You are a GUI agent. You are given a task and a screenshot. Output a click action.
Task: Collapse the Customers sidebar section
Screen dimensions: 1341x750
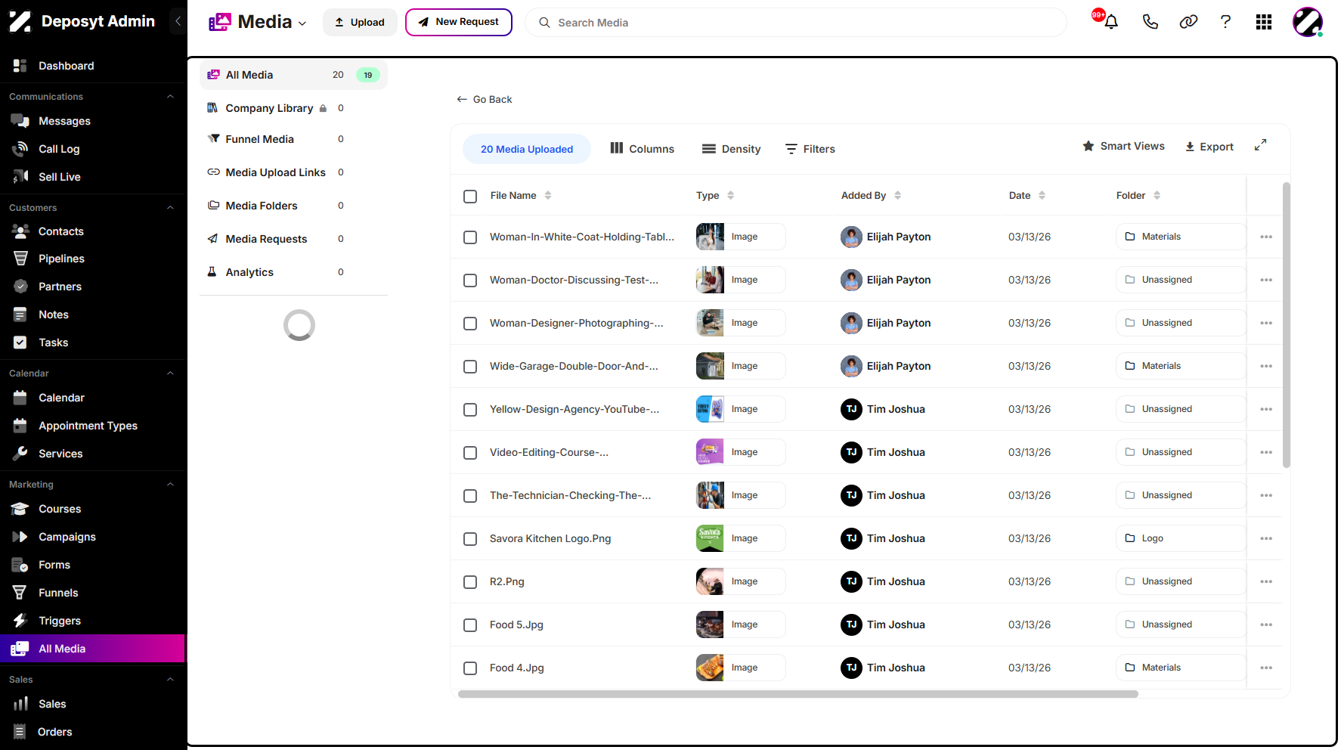(x=170, y=208)
